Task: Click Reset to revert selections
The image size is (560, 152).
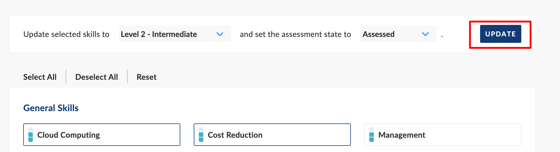Action: [x=146, y=77]
